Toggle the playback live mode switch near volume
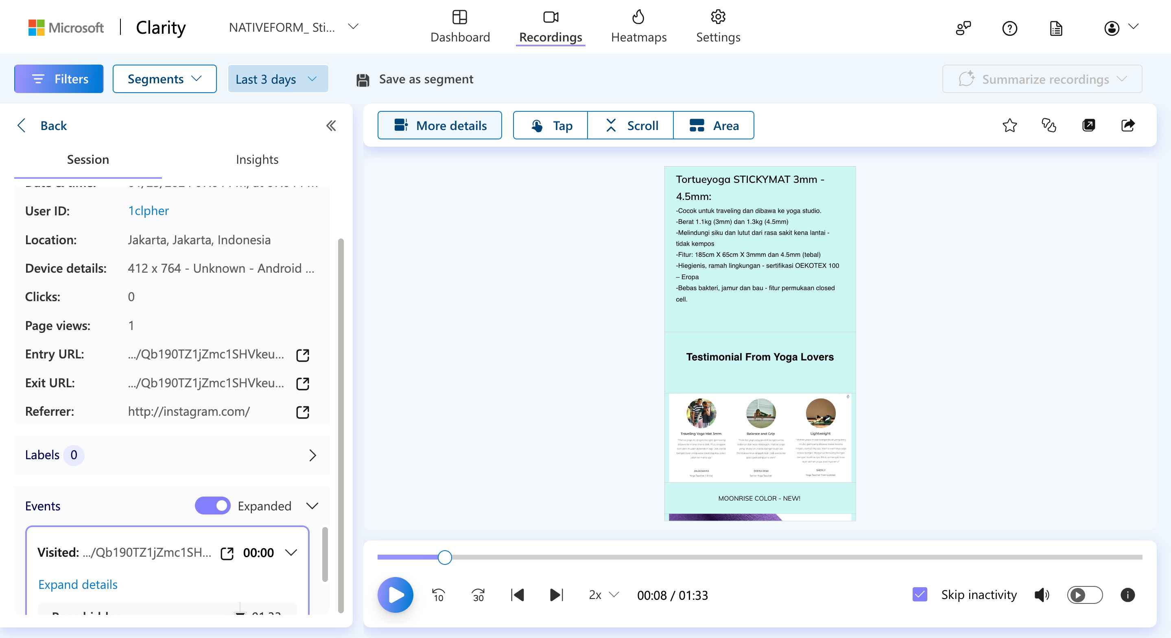Viewport: 1171px width, 638px height. coord(1085,595)
